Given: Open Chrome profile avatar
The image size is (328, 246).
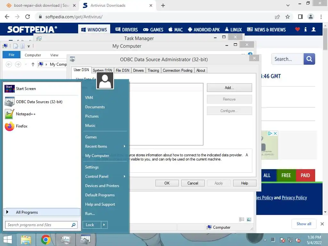Looking at the screenshot, I should click(x=311, y=17).
